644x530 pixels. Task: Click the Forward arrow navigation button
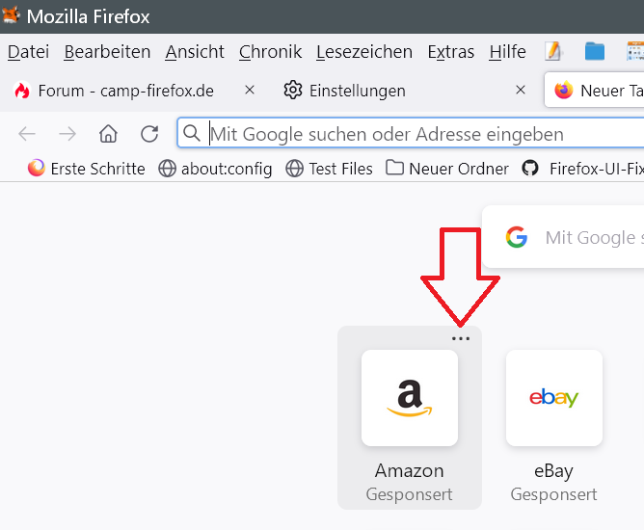[x=67, y=134]
